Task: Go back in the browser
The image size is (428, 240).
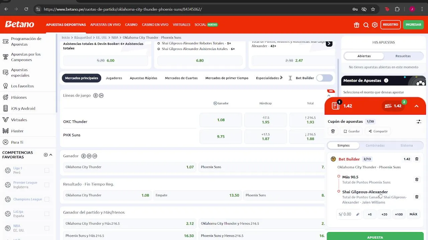Action: pos(6,9)
